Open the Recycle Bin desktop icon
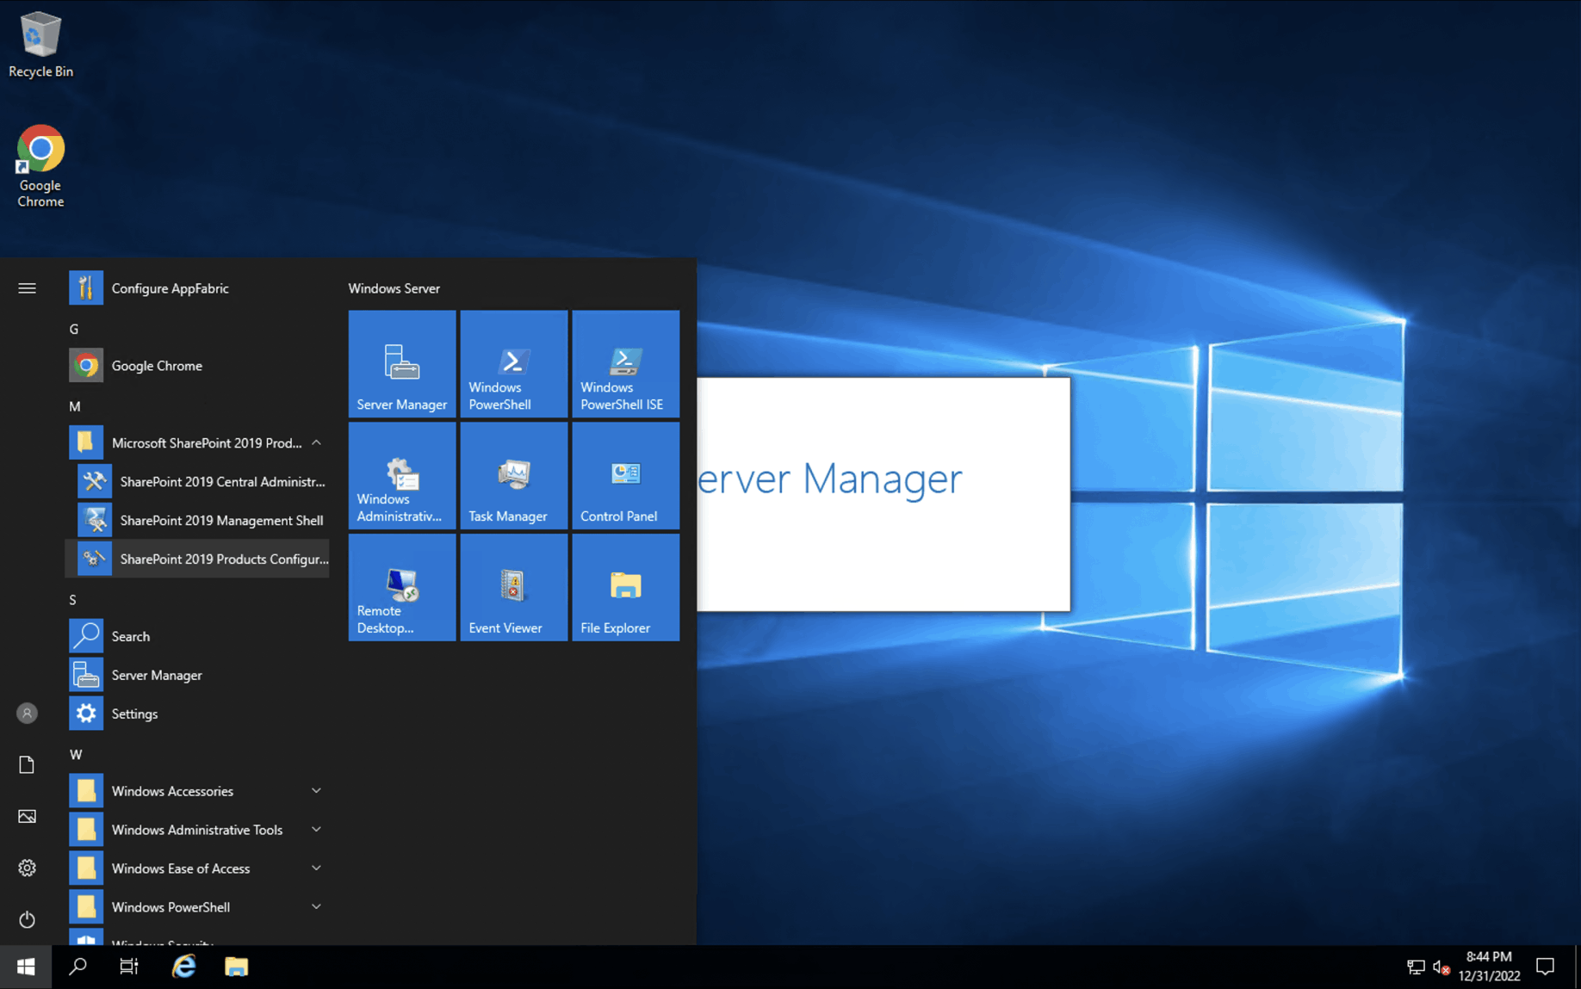The image size is (1581, 989). [40, 45]
